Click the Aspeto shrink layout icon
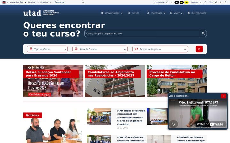This screenshot has height=143, width=230. point(200,2)
